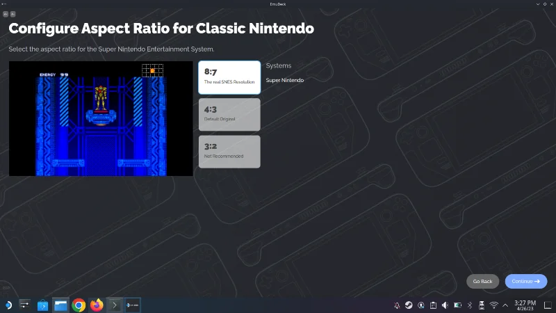556x313 pixels.
Task: Click the Super Metroid preview image
Action: (x=101, y=118)
